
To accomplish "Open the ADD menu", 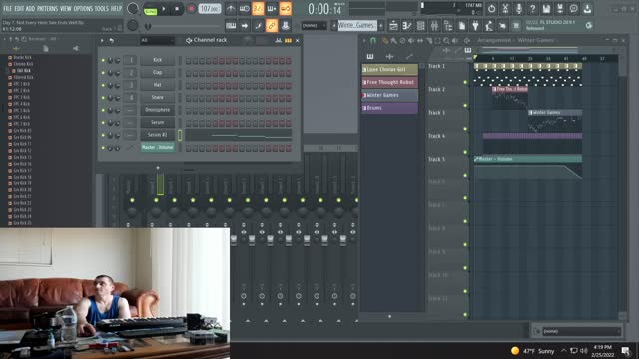I will click(x=31, y=8).
